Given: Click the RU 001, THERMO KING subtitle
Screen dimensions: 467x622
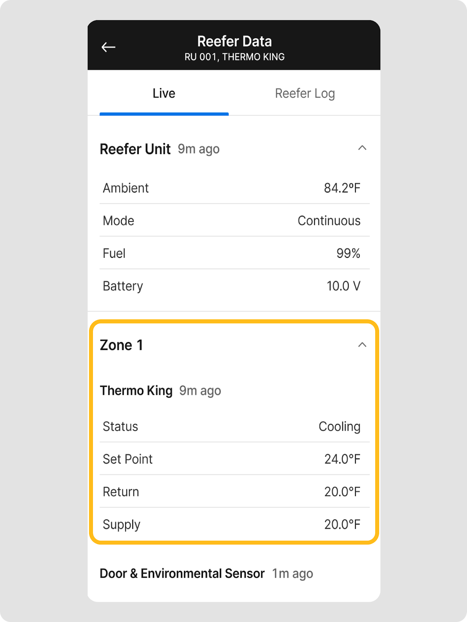Looking at the screenshot, I should (234, 57).
